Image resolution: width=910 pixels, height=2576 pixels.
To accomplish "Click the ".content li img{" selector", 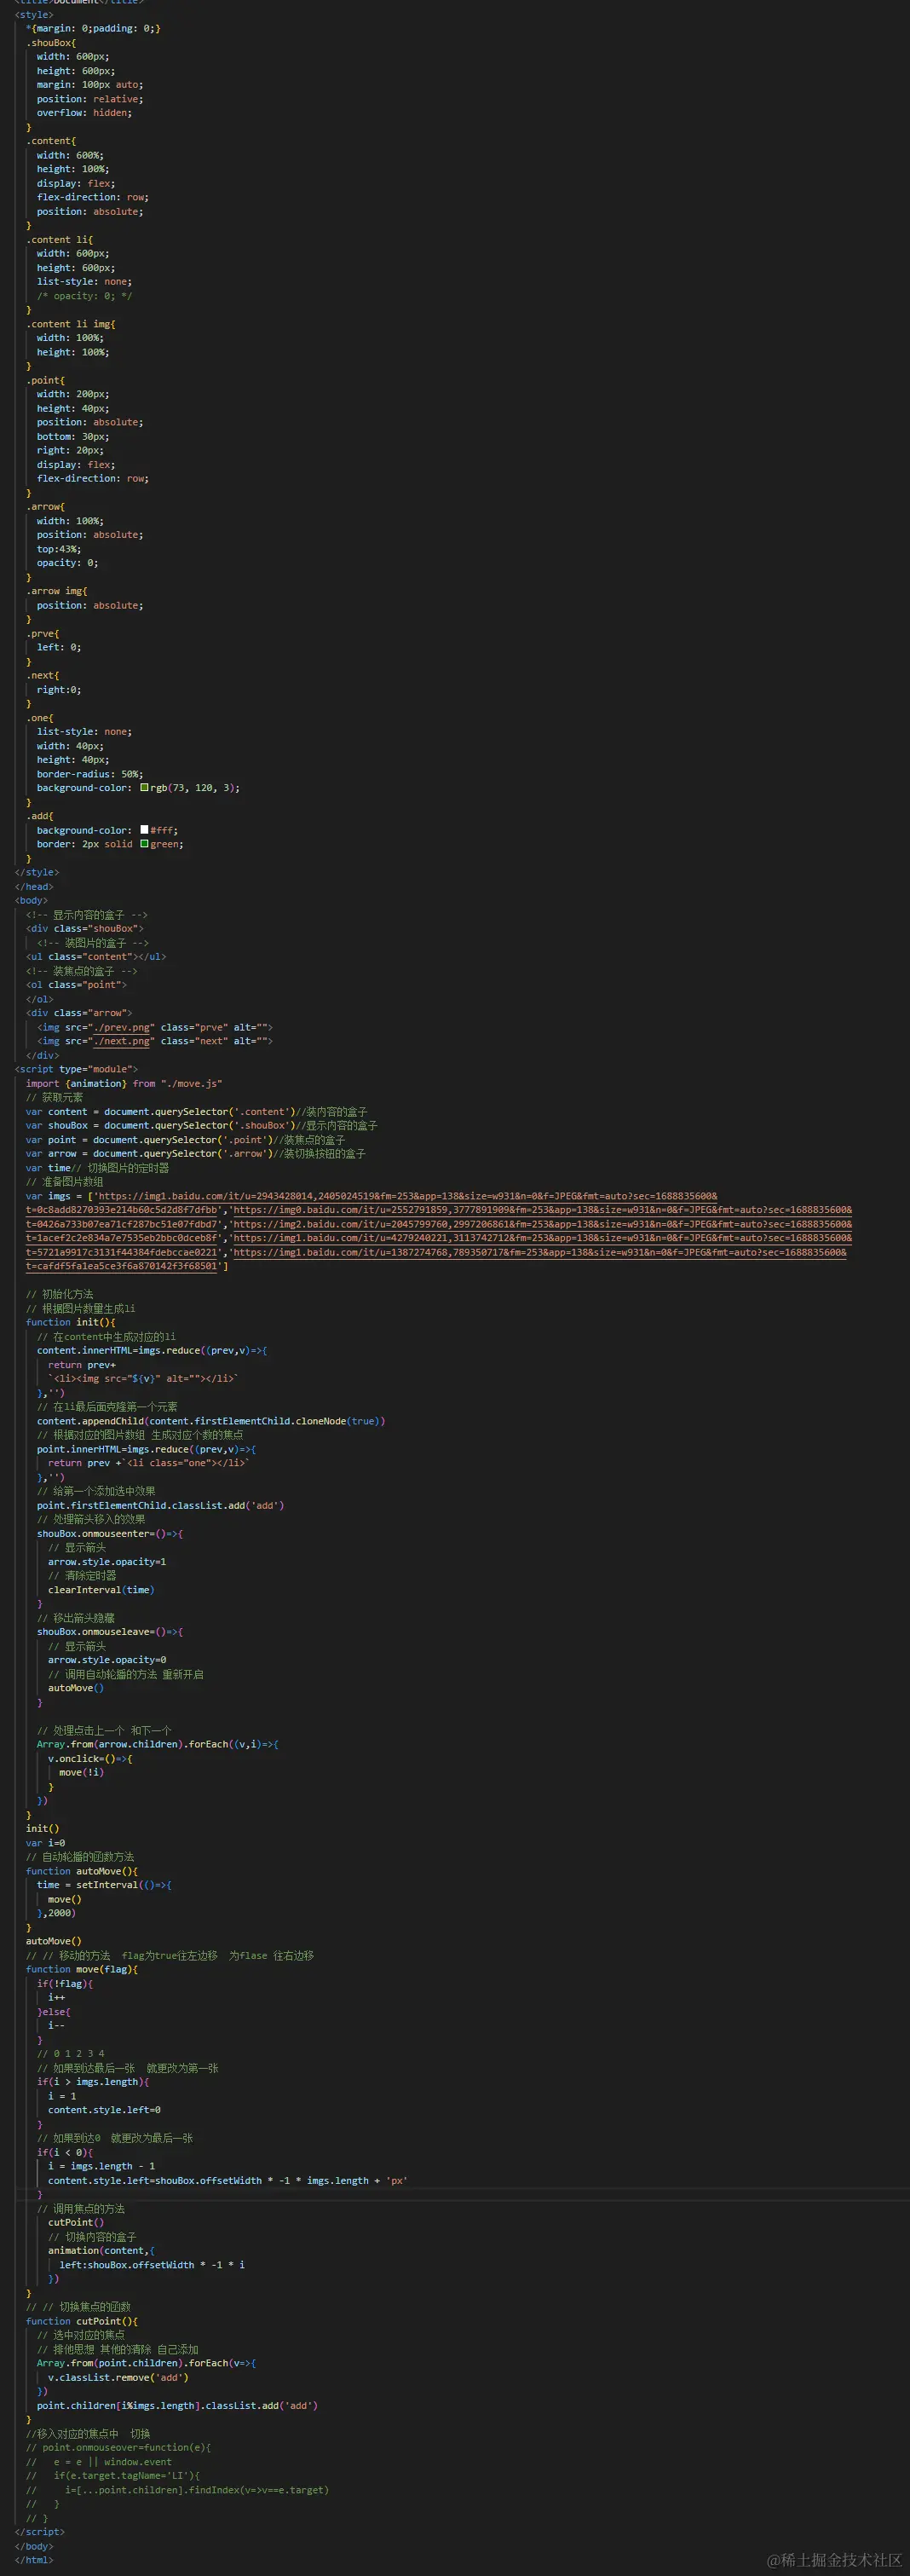I will coord(70,324).
